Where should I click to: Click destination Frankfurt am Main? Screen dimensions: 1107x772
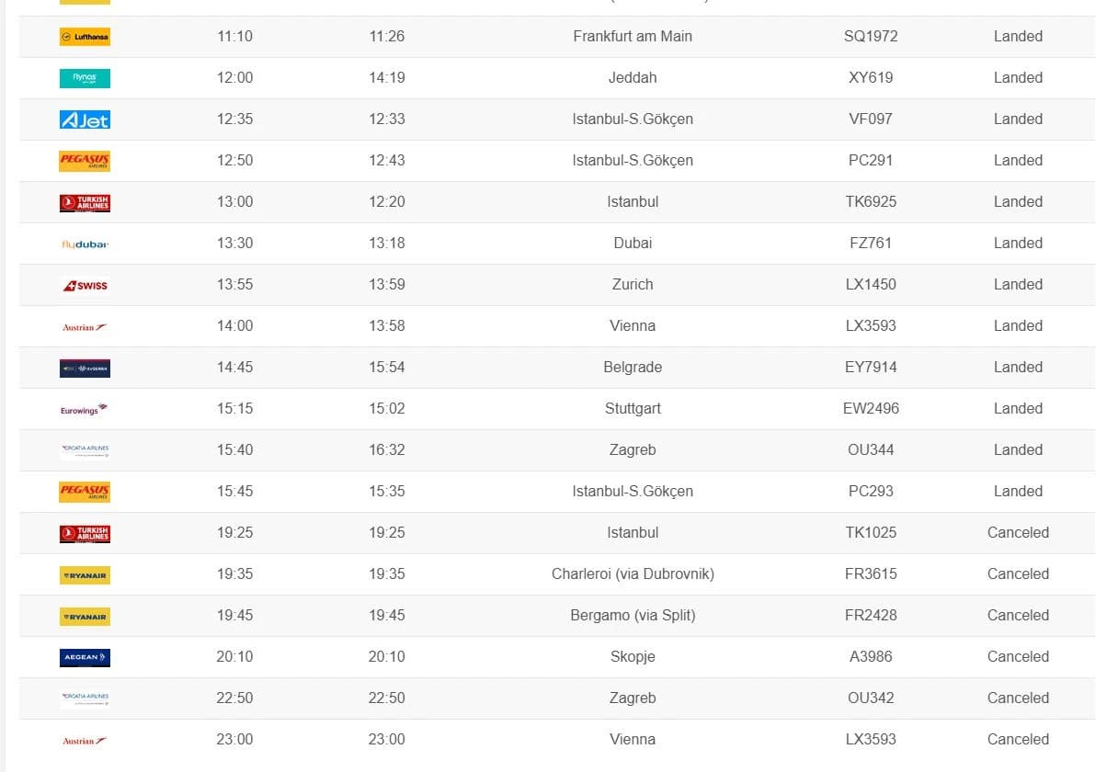click(x=633, y=37)
